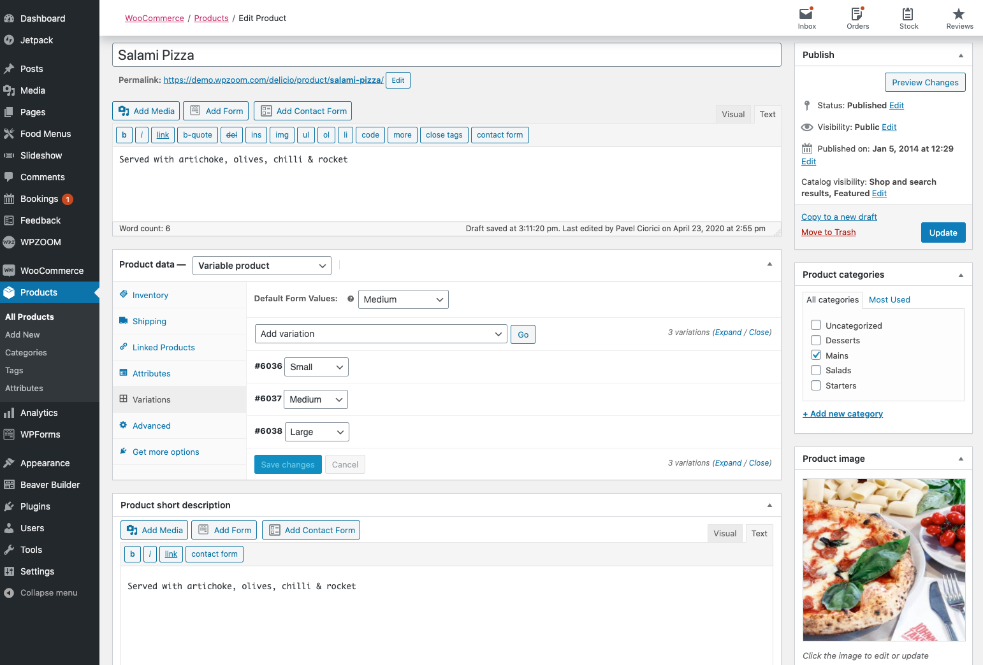Open the Stock activity icon
983x665 pixels.
(908, 18)
